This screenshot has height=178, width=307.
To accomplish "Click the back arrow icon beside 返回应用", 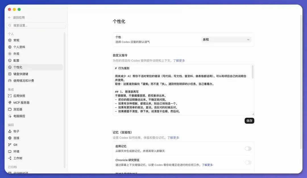I will 10,17.
